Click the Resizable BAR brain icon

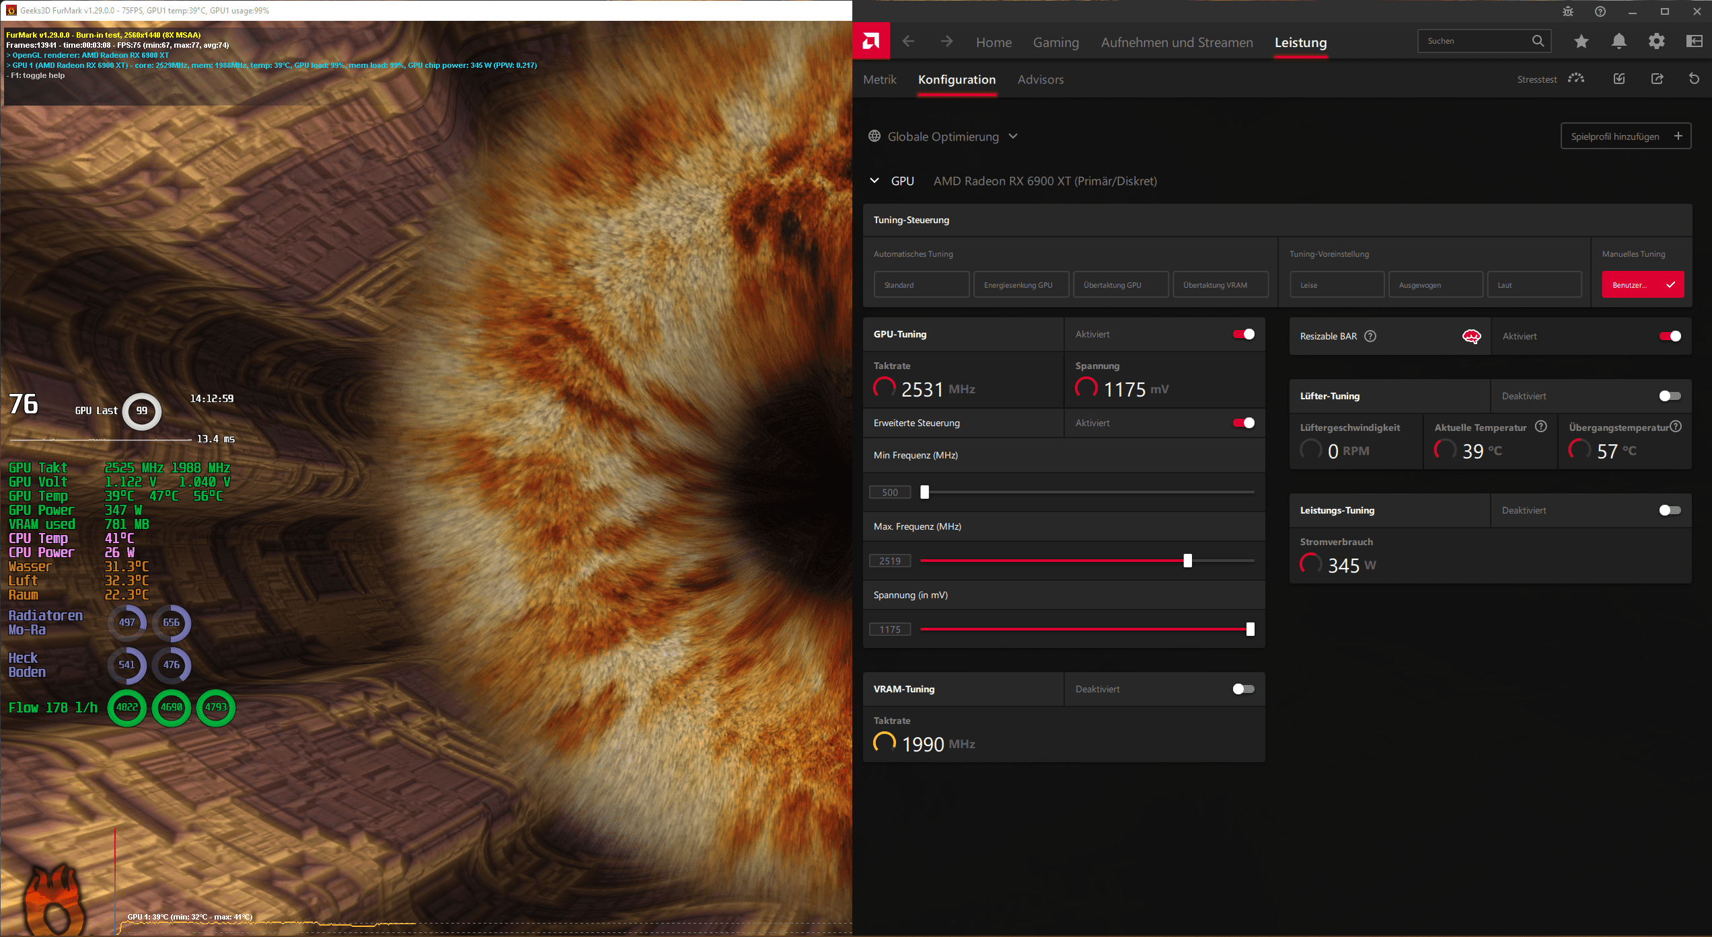[1472, 337]
